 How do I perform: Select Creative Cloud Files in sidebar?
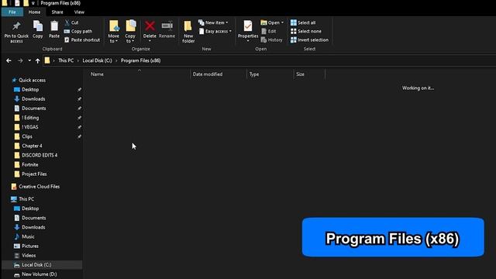[x=39, y=187]
